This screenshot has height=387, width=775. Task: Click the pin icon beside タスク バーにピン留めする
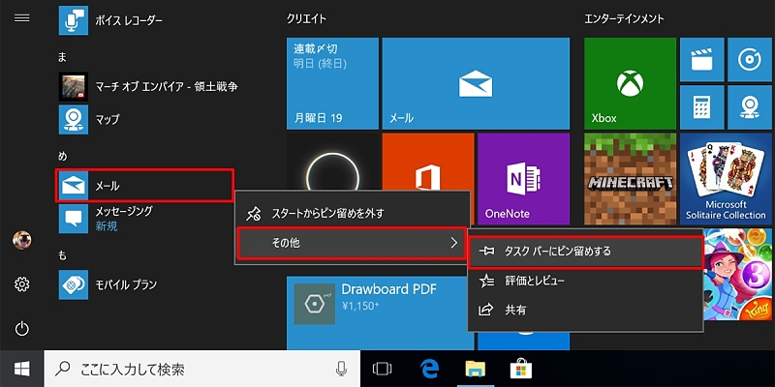pyautogui.click(x=486, y=252)
